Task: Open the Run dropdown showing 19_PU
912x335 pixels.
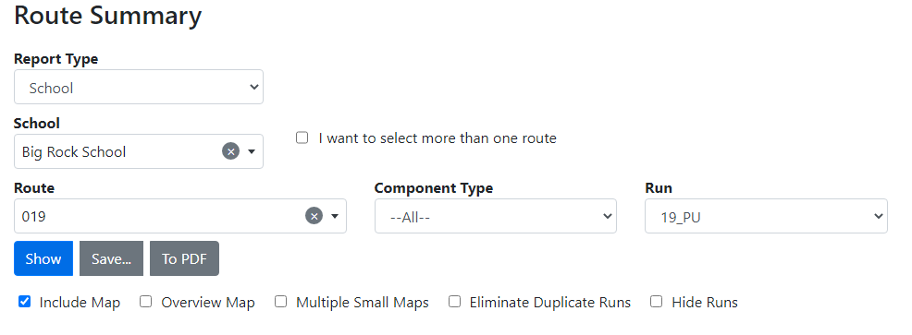Action: click(766, 217)
